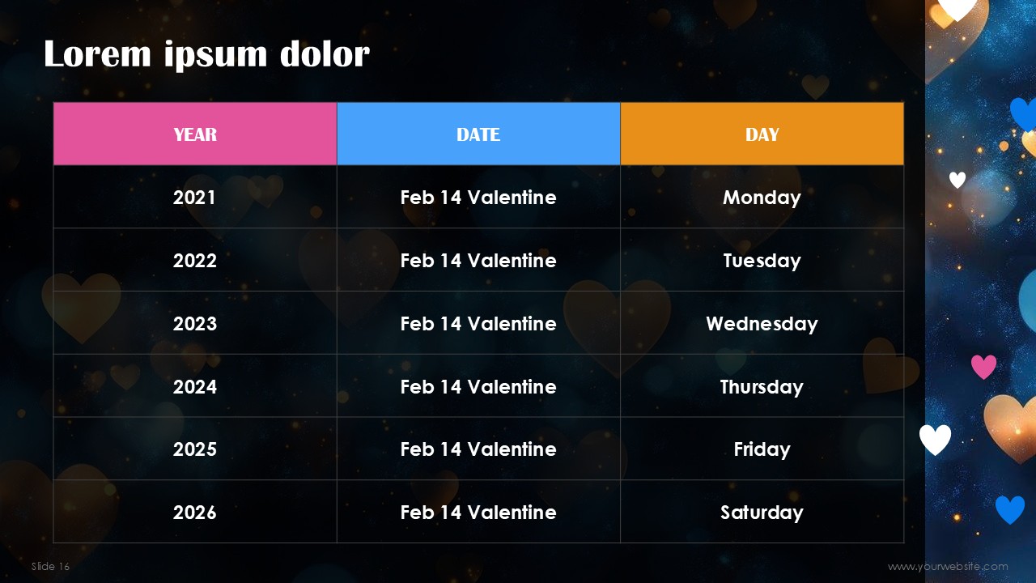
Task: Click the large white heart near Friday row
Action: point(935,440)
